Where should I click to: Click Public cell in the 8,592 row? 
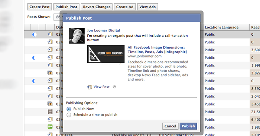(x=209, y=88)
